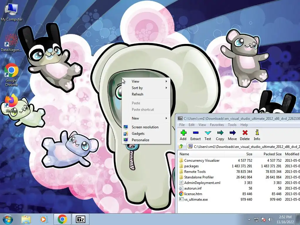The image size is (300, 225).
Task: Open Tools menu in 7-Zip
Action: click(x=232, y=125)
